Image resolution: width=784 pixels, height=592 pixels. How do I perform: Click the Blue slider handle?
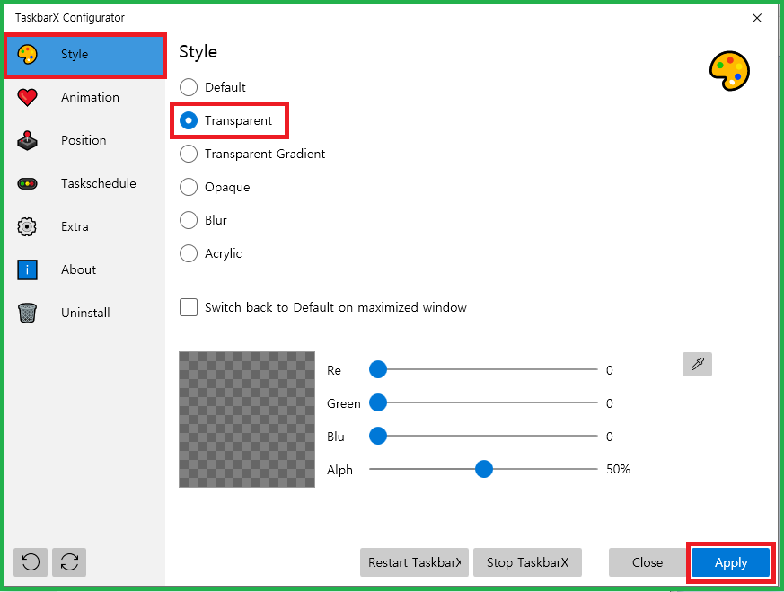pyautogui.click(x=378, y=436)
